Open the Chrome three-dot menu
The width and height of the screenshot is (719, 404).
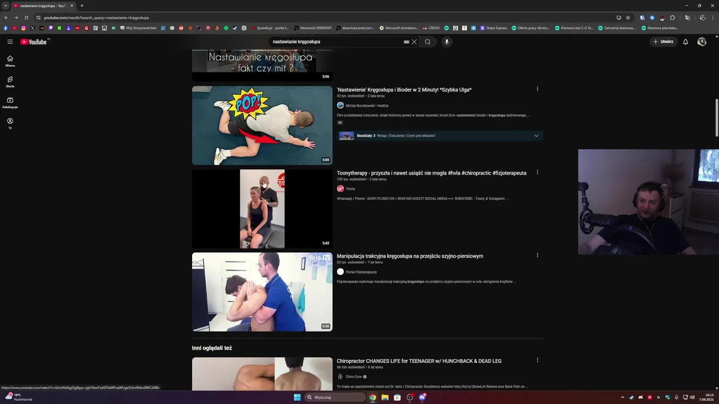[x=713, y=17]
